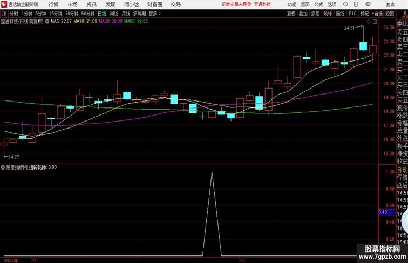
Task: Open the 选项 menu
Action: click(332, 5)
